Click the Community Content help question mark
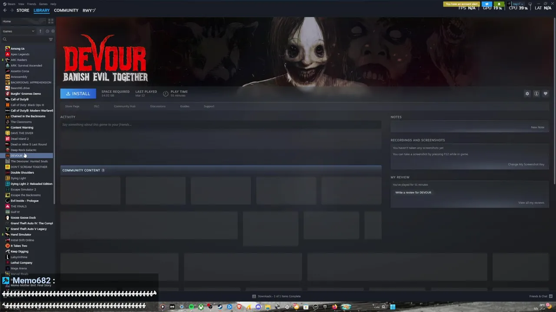Screen dimensions: 556x312 click(103, 170)
